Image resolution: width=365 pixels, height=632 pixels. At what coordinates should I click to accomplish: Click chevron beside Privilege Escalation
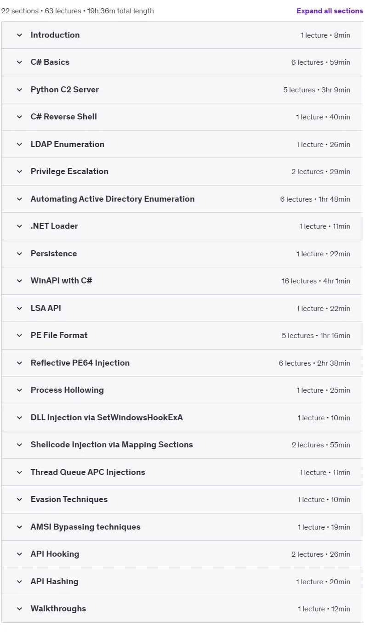[x=19, y=172]
